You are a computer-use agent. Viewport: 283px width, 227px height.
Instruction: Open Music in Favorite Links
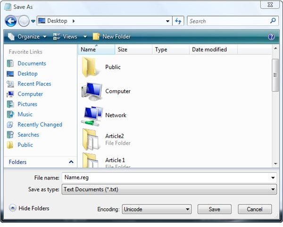25,114
